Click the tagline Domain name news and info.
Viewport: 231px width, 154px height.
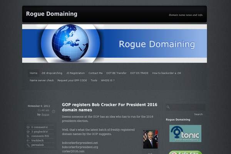point(186,15)
